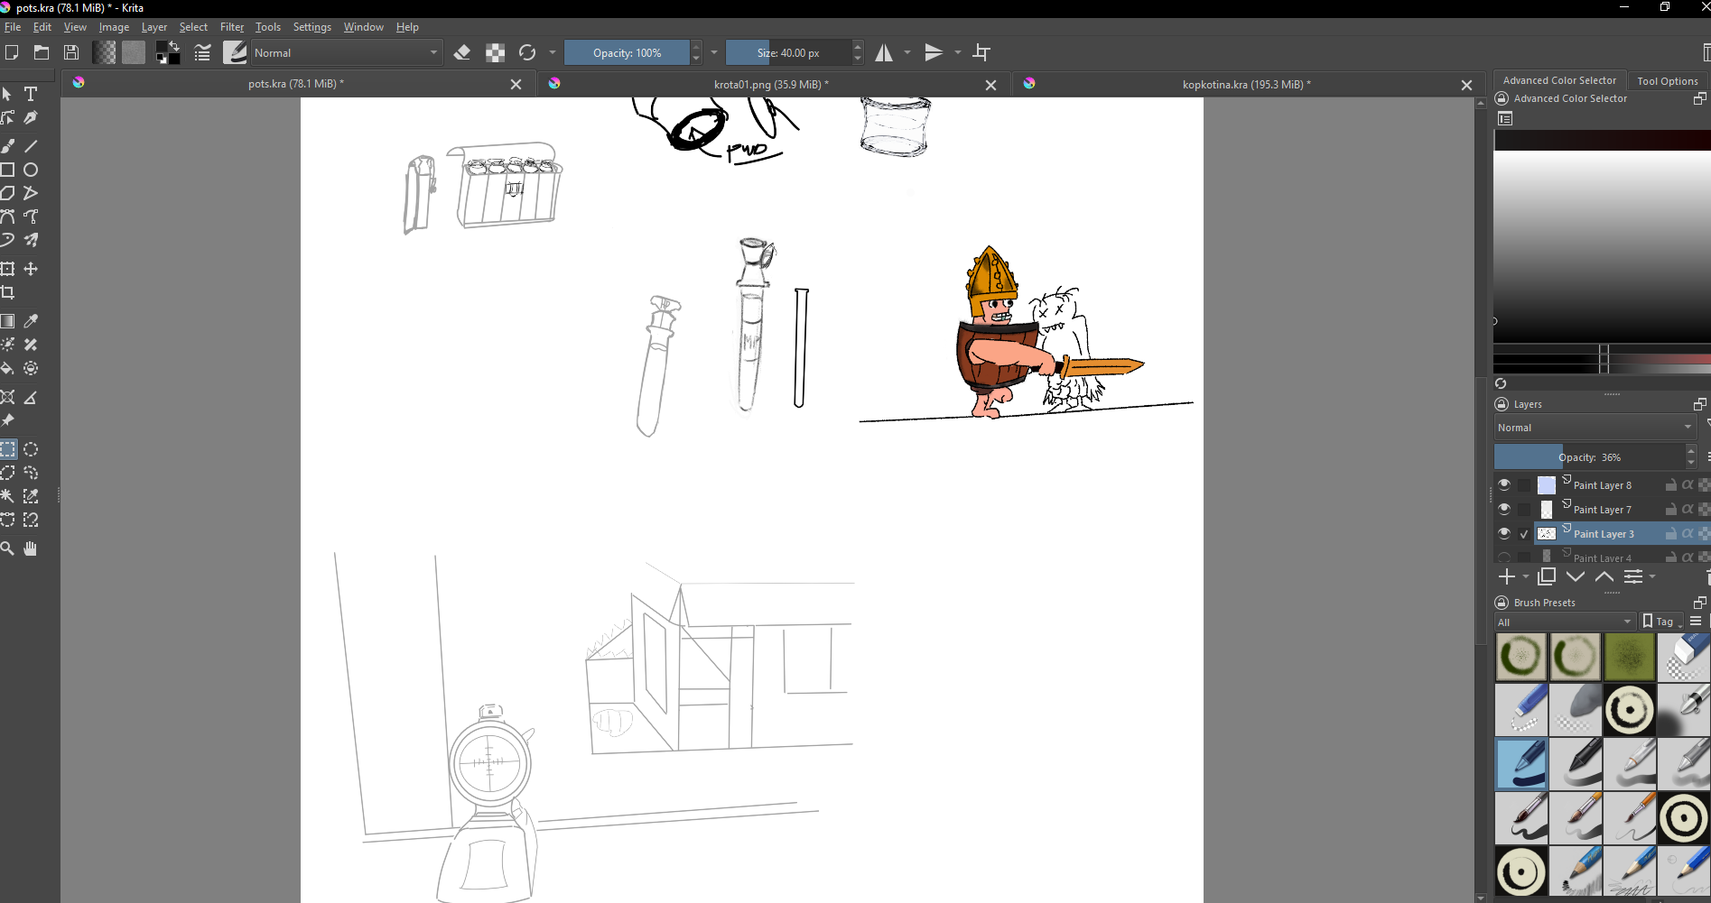Select the Freehand Brush tool
The image size is (1711, 903).
tap(8, 145)
